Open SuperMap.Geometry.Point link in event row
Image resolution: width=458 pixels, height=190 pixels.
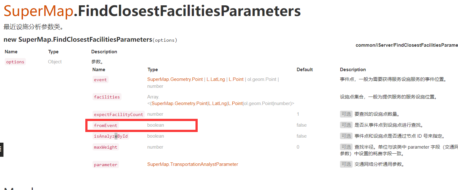point(175,79)
